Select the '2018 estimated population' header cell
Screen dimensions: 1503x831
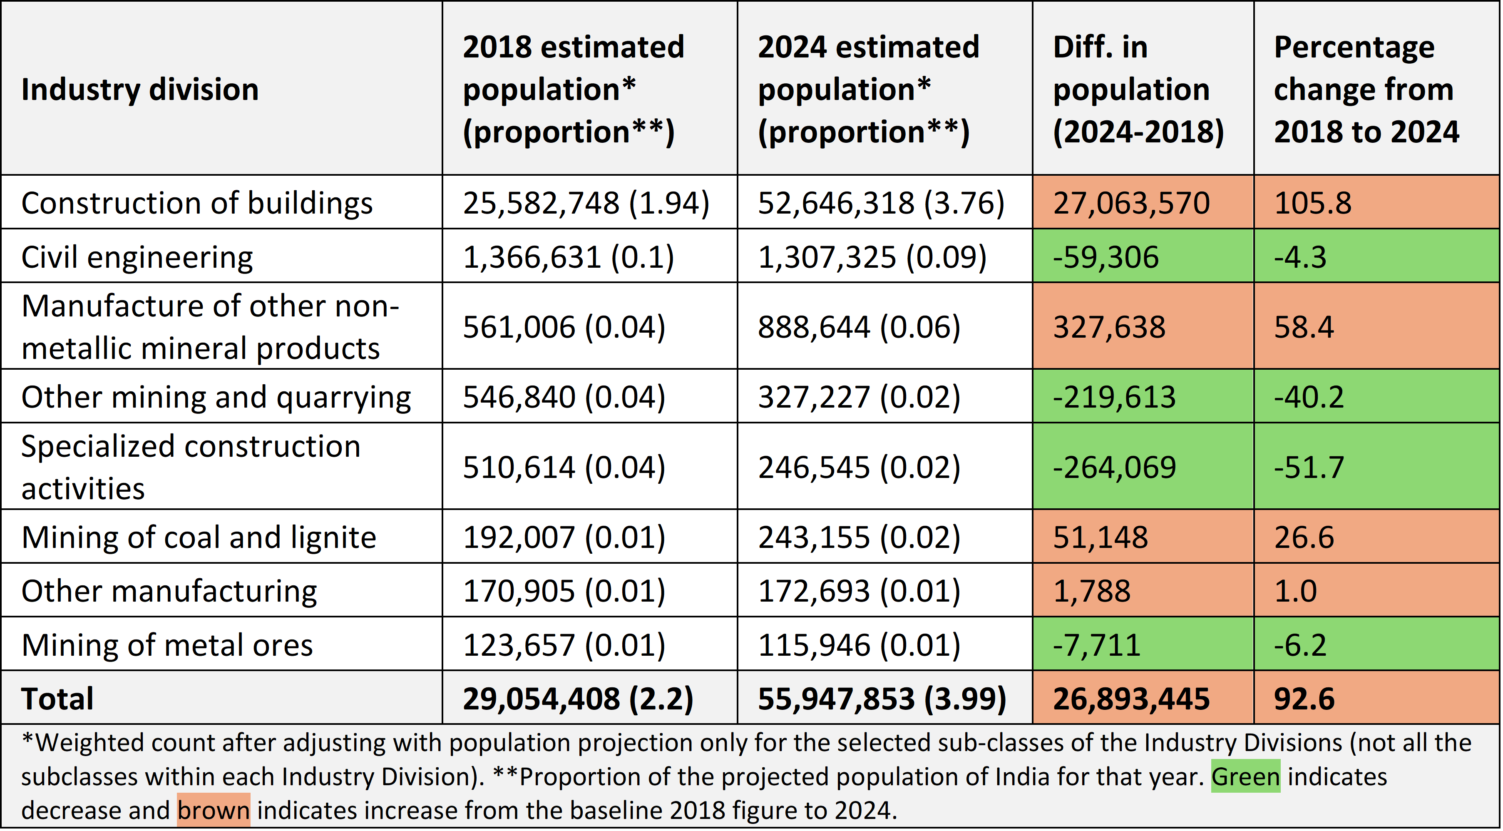[573, 90]
